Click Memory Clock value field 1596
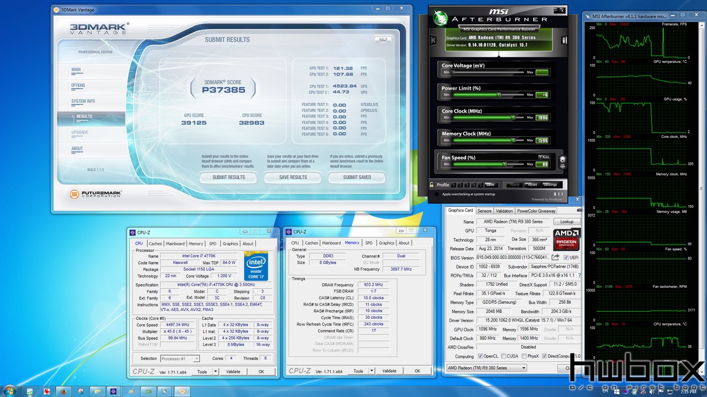This screenshot has width=707, height=397. point(542,141)
